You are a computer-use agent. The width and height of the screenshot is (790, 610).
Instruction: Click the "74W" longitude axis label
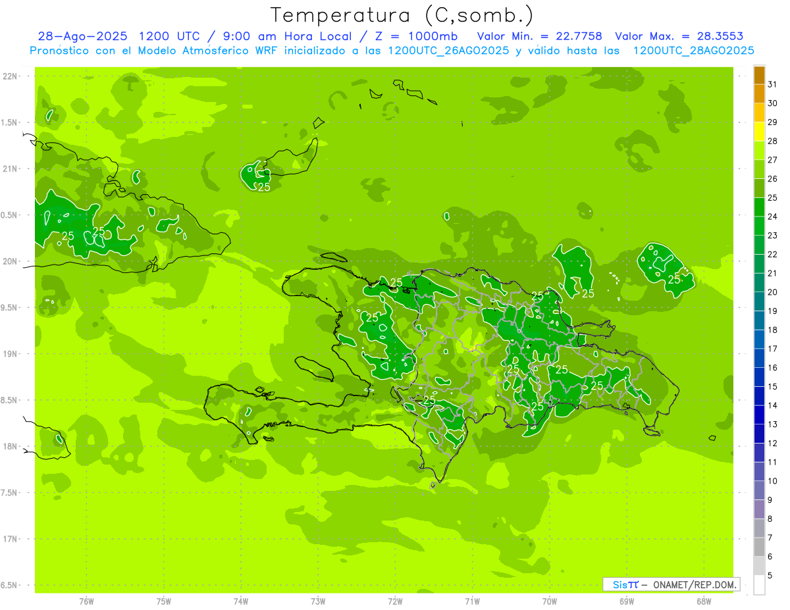point(241,601)
